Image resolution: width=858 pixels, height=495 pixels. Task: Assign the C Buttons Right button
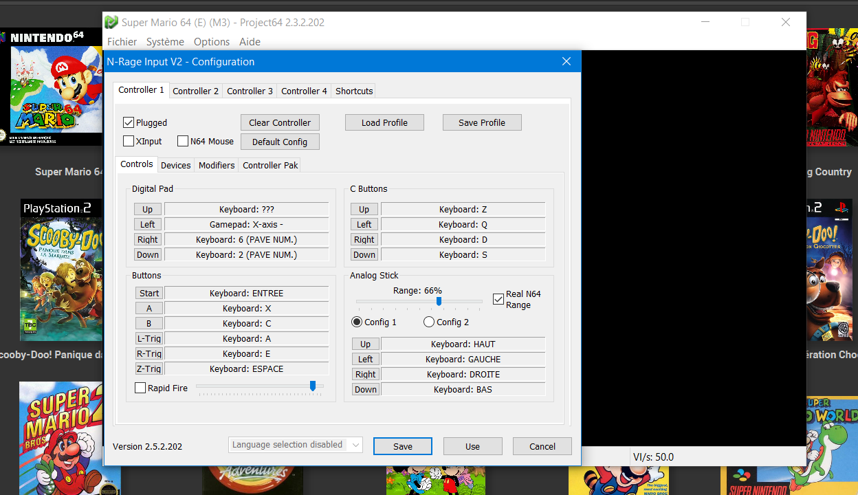click(364, 239)
